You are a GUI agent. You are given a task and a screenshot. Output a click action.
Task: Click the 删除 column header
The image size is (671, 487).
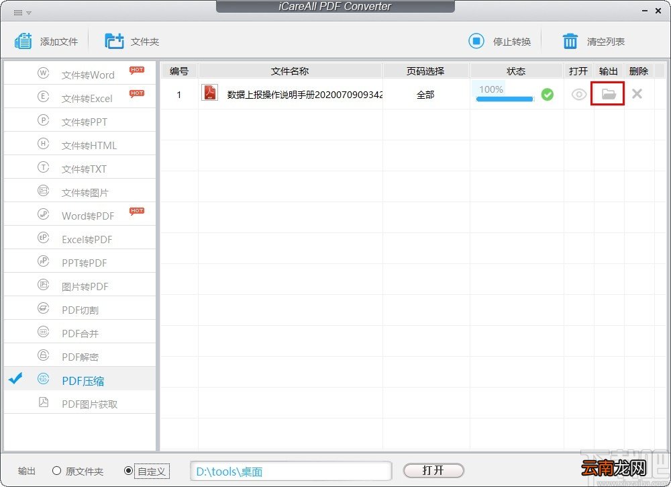pyautogui.click(x=639, y=71)
